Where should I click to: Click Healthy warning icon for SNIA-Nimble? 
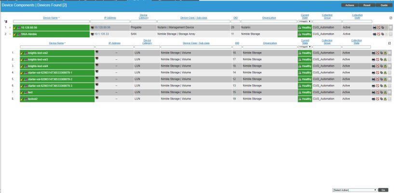[x=300, y=34]
